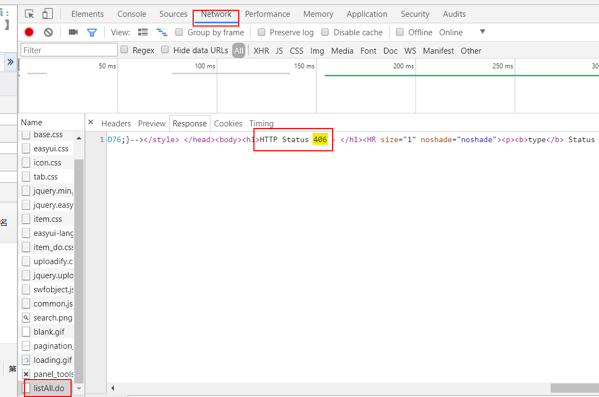Select the Network tab

(216, 14)
